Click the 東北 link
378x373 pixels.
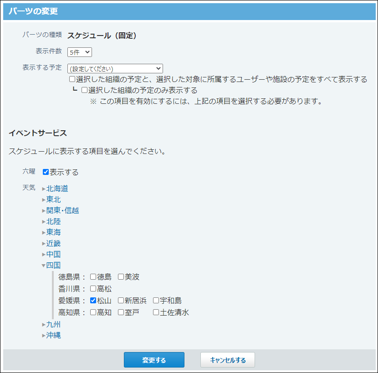click(54, 199)
